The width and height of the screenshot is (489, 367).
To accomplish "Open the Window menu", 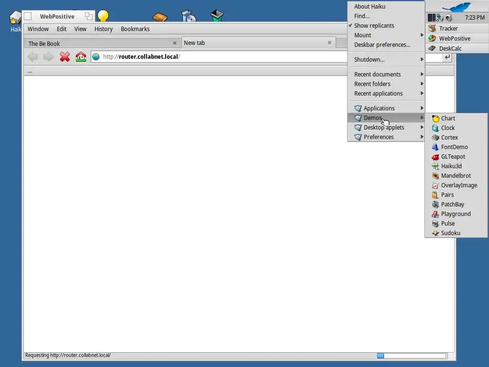I will point(38,29).
